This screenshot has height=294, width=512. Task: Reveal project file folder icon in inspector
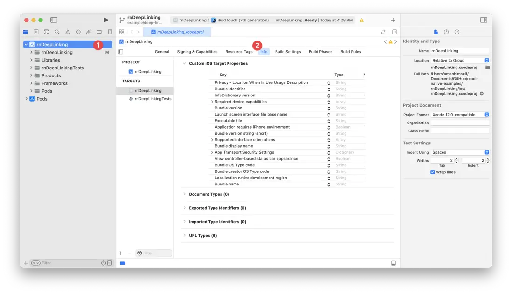[x=487, y=67]
